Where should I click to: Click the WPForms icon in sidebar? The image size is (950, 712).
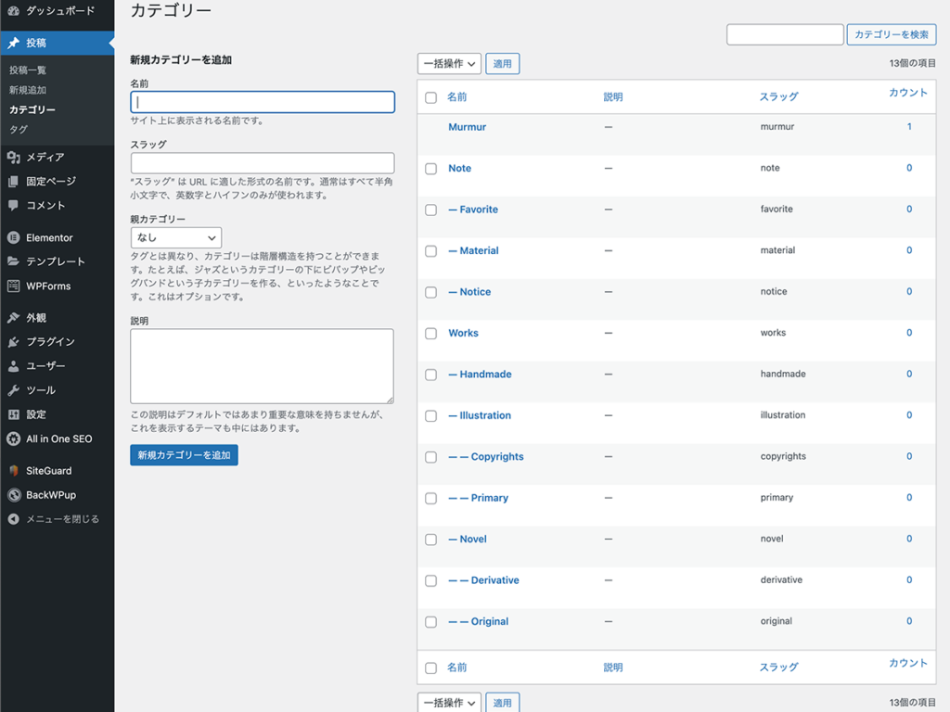pyautogui.click(x=13, y=286)
